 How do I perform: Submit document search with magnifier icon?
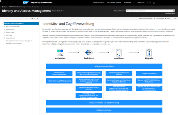(x=174, y=11)
